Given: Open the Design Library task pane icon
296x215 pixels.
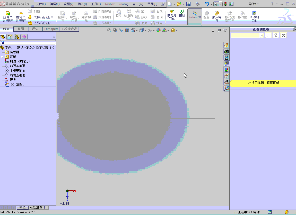Looking at the screenshot, I should 226,51.
